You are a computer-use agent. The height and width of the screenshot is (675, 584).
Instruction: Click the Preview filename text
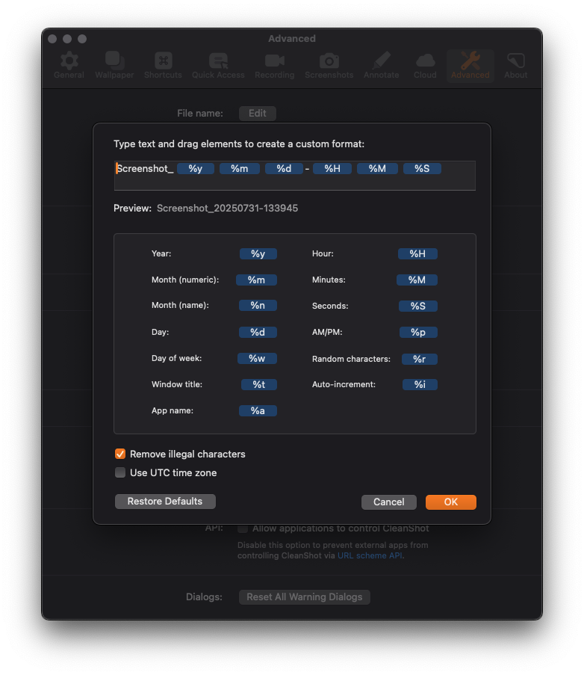[x=227, y=209]
